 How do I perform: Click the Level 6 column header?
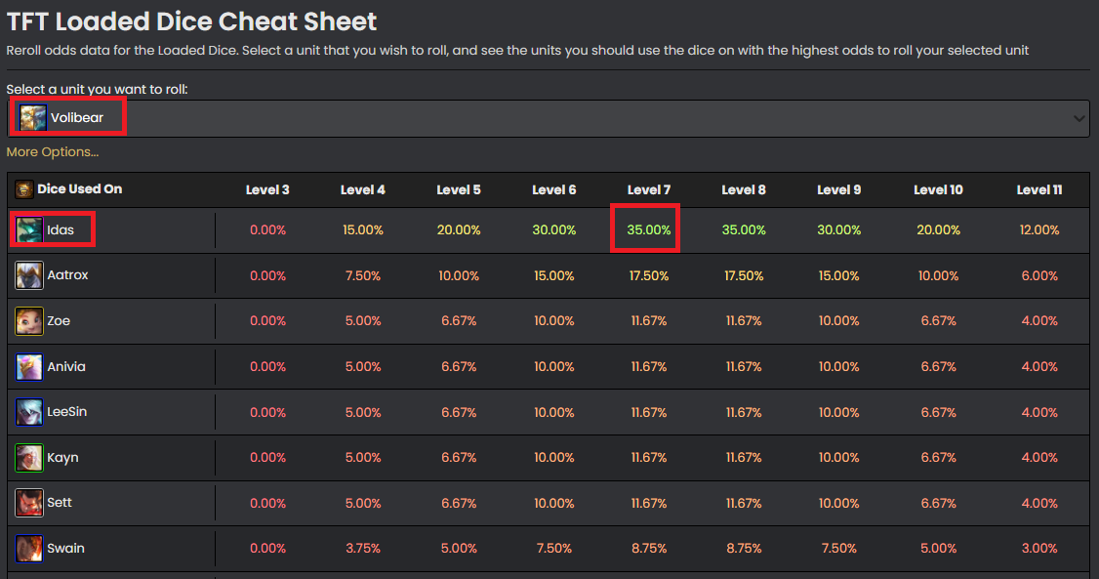click(x=553, y=190)
